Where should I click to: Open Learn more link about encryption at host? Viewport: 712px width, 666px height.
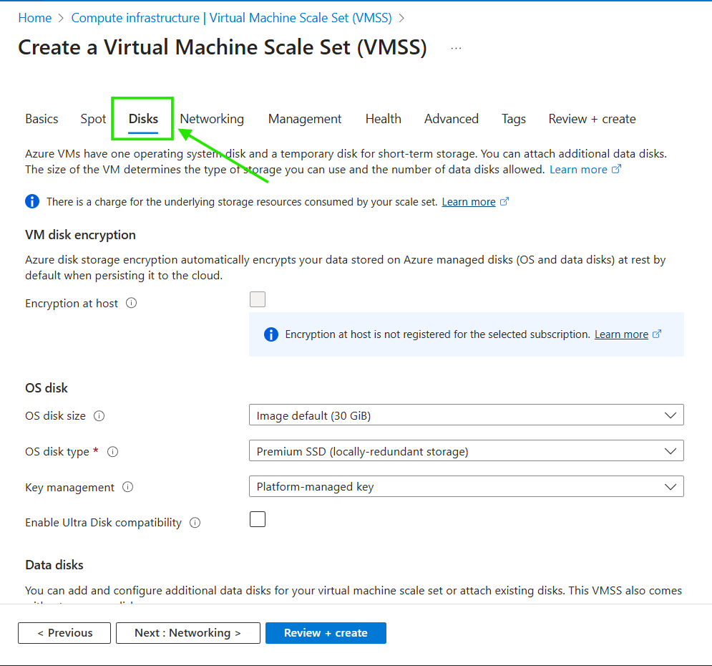621,334
